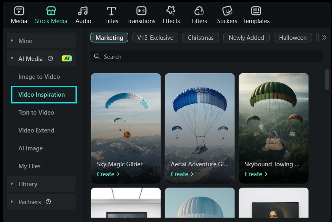332x222 pixels.
Task: Open the framed portrait thumbnail
Action: coord(274,203)
